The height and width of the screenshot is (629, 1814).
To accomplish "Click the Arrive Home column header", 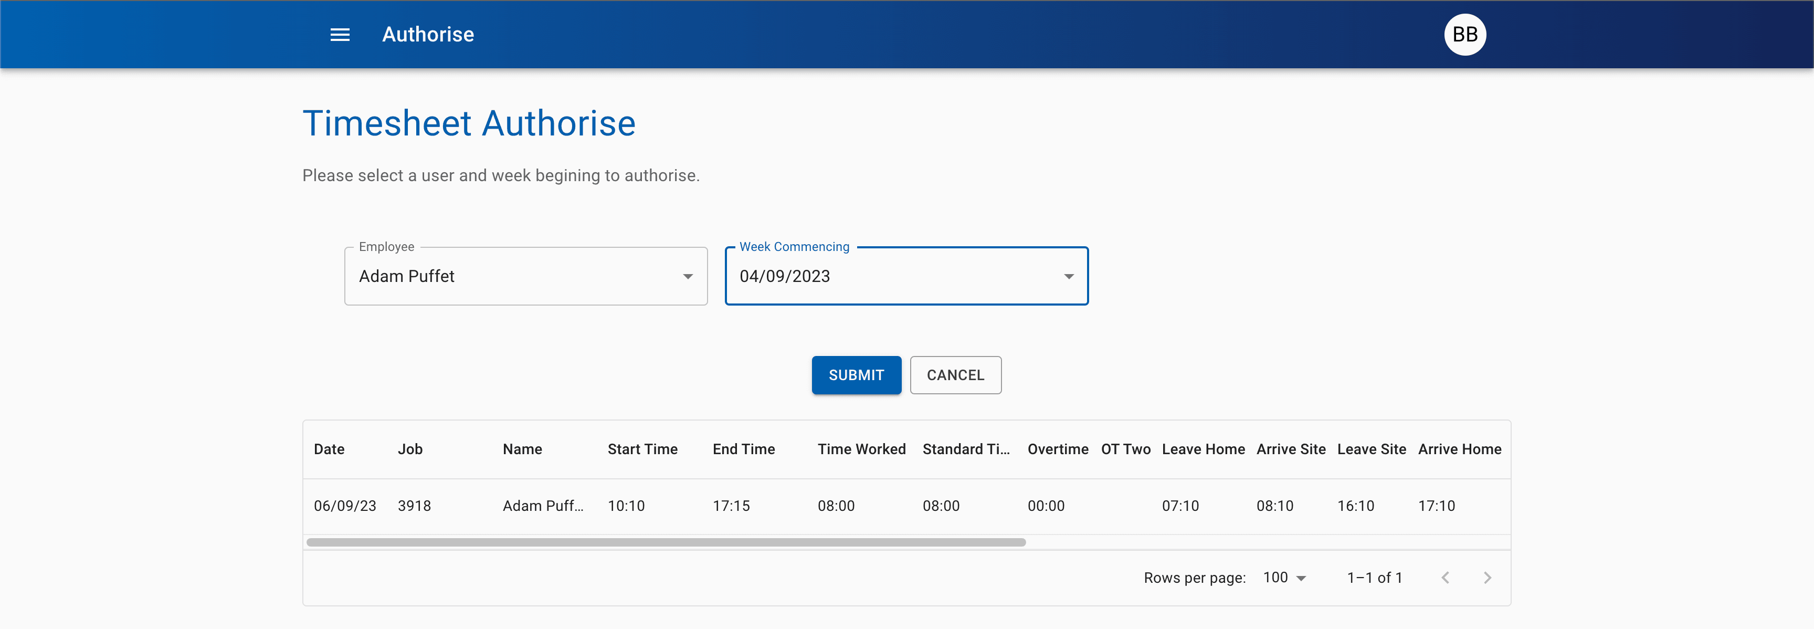I will click(x=1459, y=449).
